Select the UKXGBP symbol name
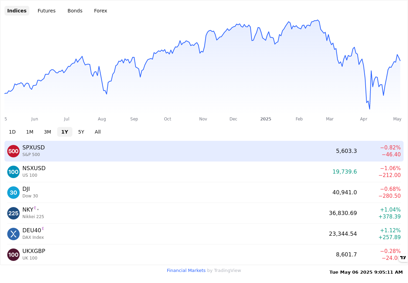Viewport: 408px width, 283px height. pos(34,251)
